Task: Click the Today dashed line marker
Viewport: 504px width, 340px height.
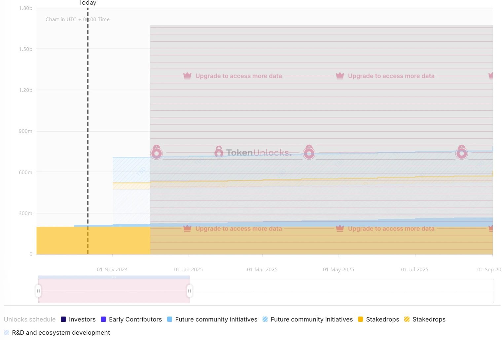Action: [x=88, y=132]
